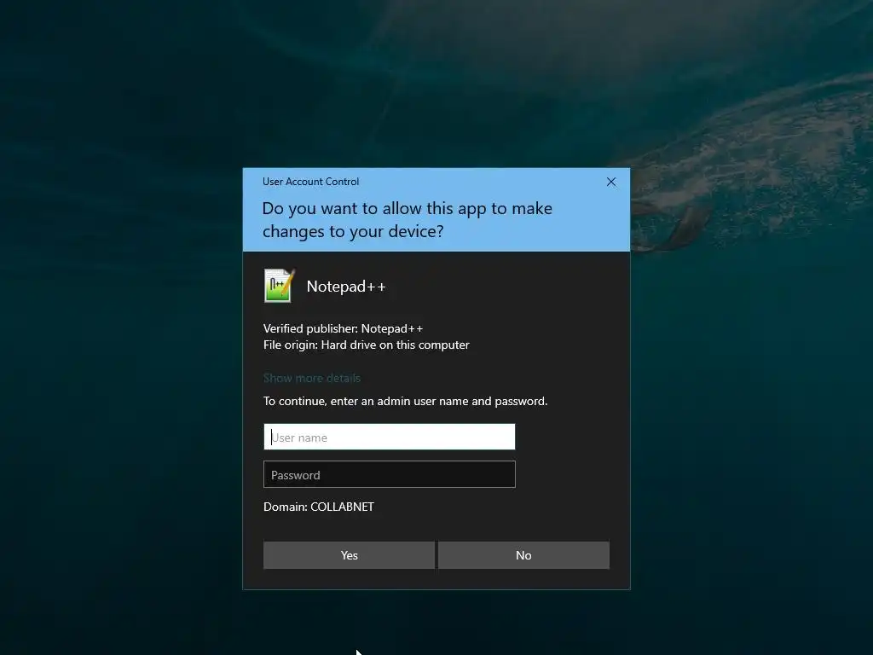The height and width of the screenshot is (655, 873).
Task: Confirm with the Yes button
Action: coord(349,555)
